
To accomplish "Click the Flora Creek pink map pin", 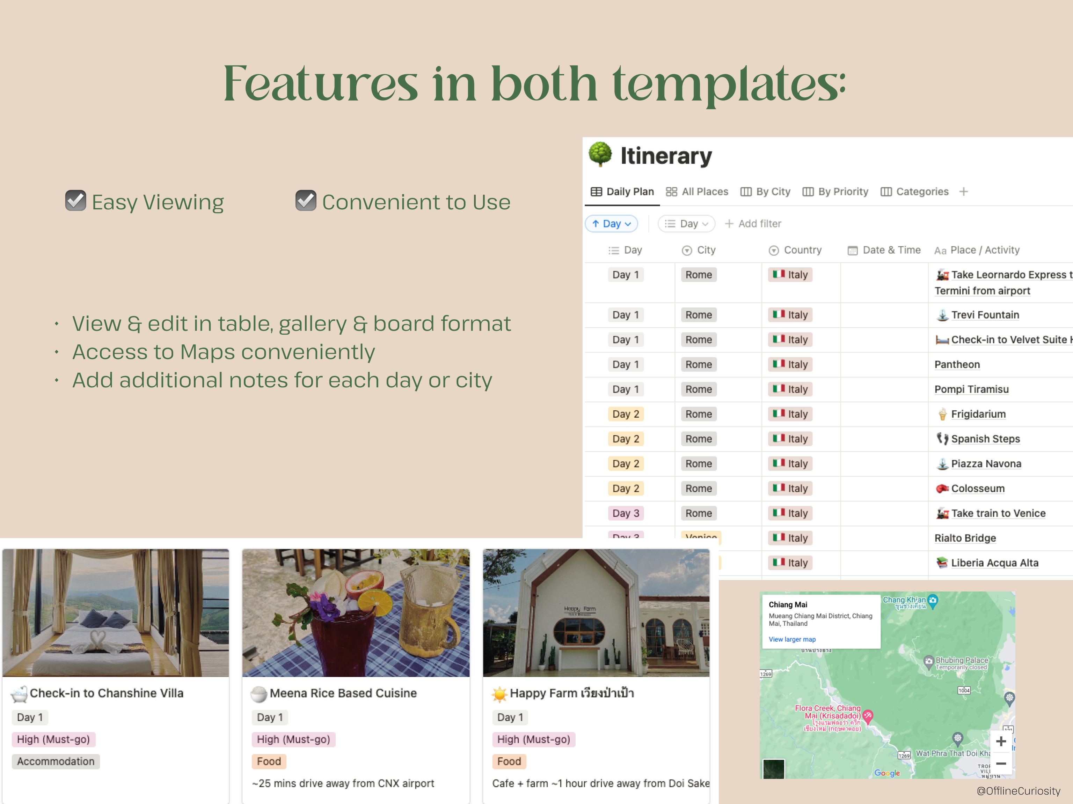I will point(868,715).
